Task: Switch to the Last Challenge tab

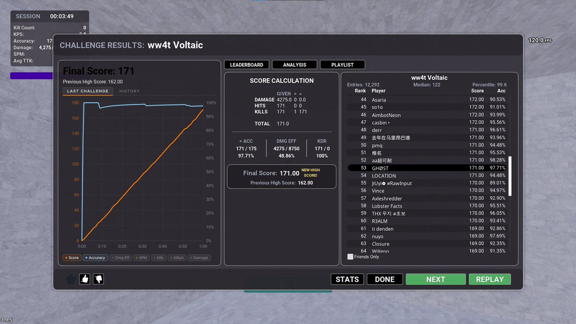Action: pos(88,91)
